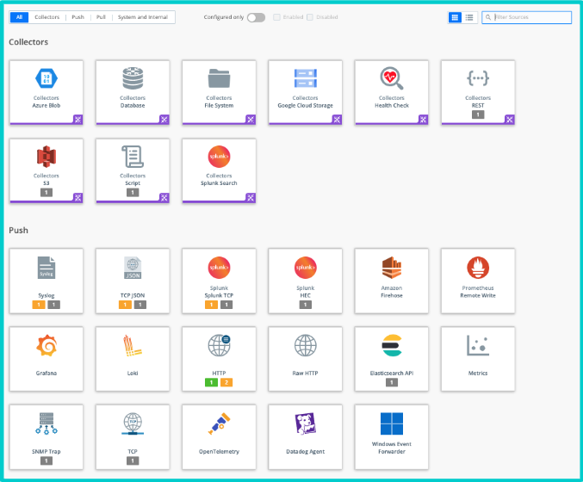The height and width of the screenshot is (482, 583).
Task: Switch to grid view layout
Action: tap(455, 17)
